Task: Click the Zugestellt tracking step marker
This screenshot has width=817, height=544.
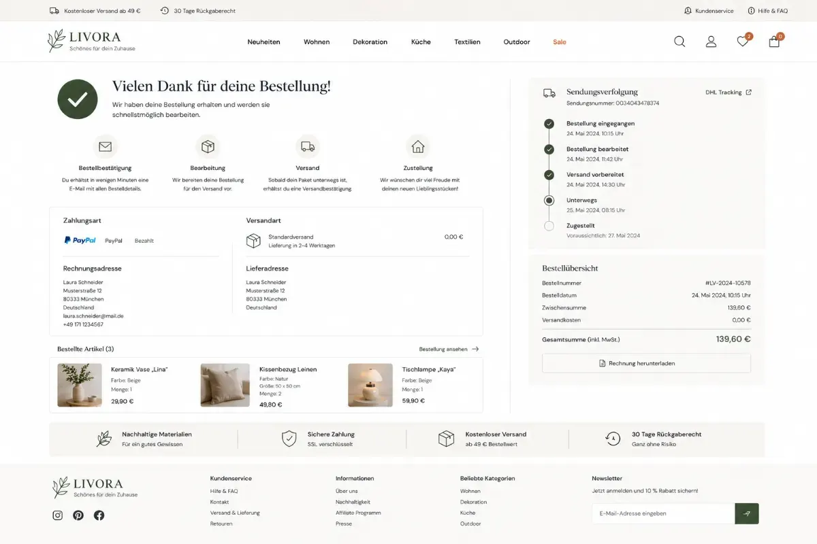Action: [549, 226]
